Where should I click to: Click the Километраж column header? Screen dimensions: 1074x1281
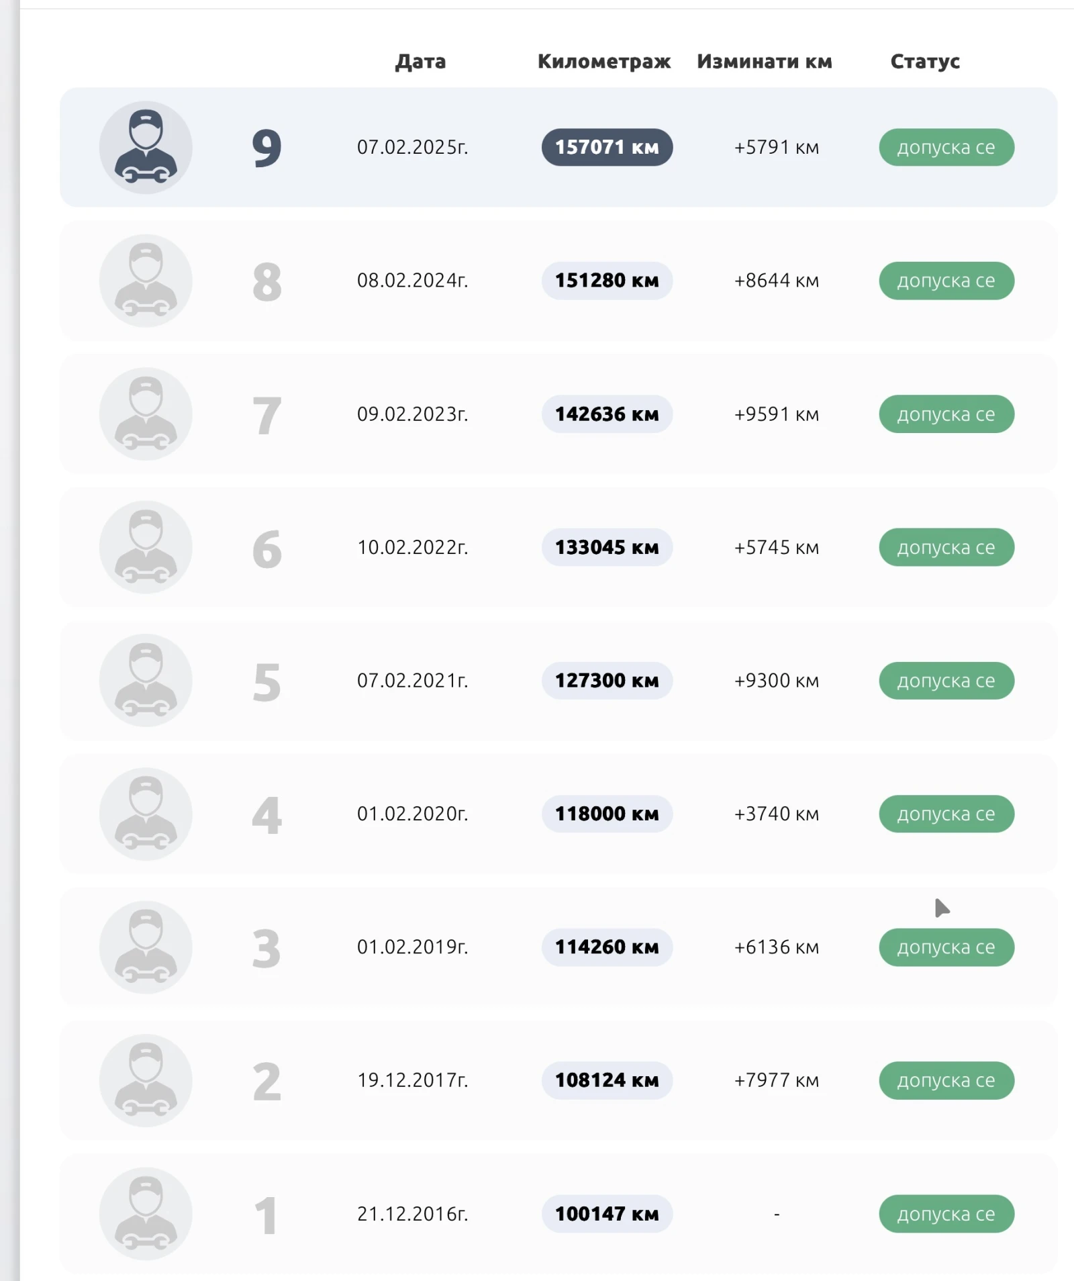click(604, 62)
